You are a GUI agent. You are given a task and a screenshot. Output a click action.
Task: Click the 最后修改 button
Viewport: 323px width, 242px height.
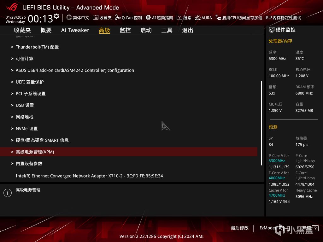(x=240, y=228)
